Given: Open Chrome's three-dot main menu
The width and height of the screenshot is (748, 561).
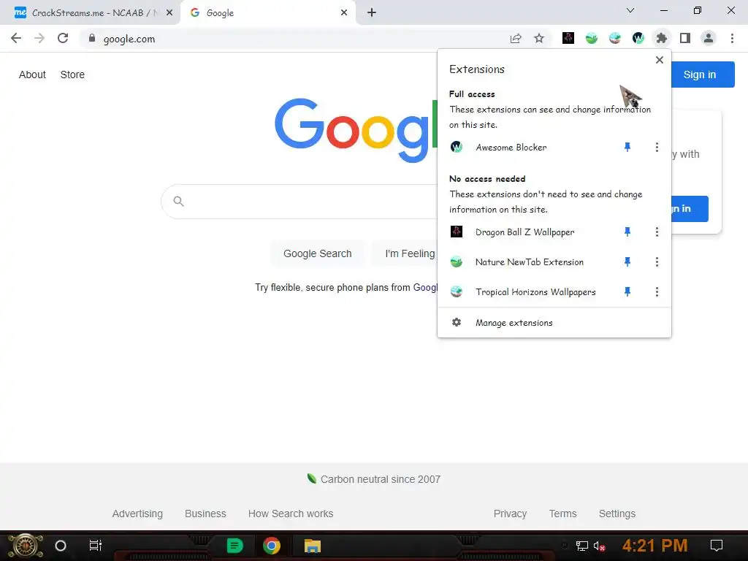Looking at the screenshot, I should click(732, 38).
